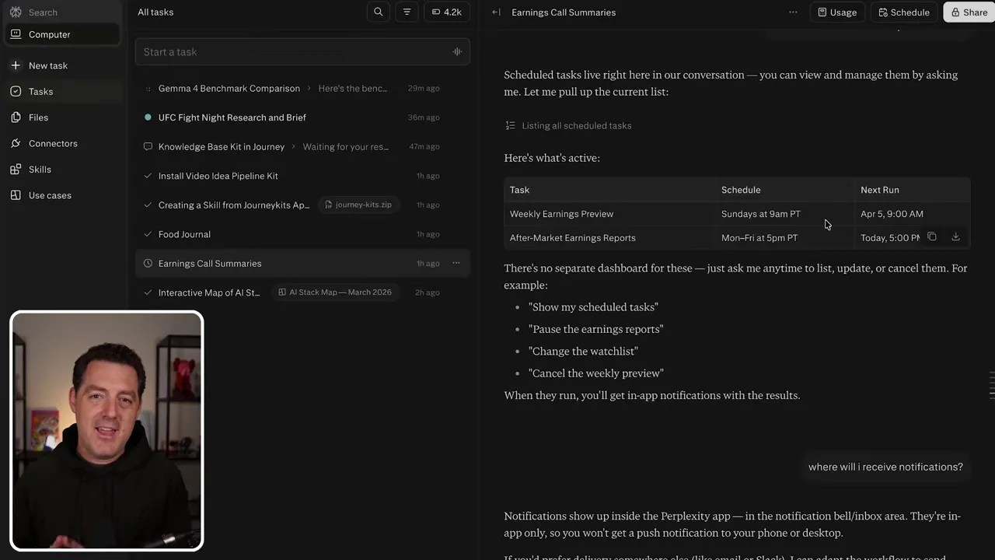The height and width of the screenshot is (560, 995).
Task: Open the three-dot menu in conversation header
Action: (x=793, y=12)
